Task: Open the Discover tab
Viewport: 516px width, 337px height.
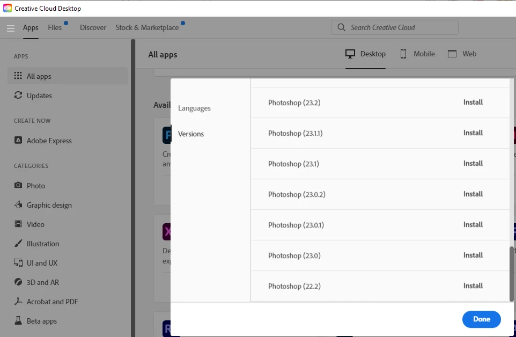Action: 93,28
